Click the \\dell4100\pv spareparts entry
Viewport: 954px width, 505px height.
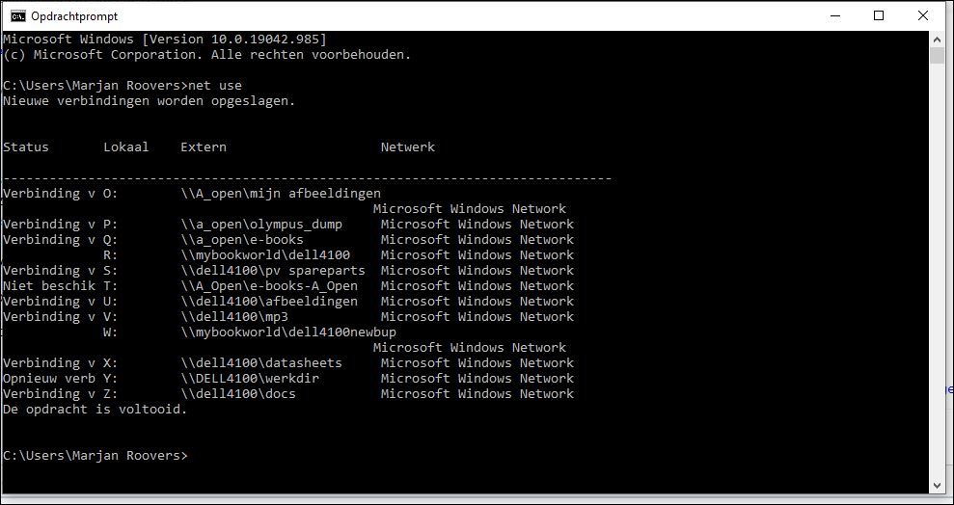[x=273, y=271]
